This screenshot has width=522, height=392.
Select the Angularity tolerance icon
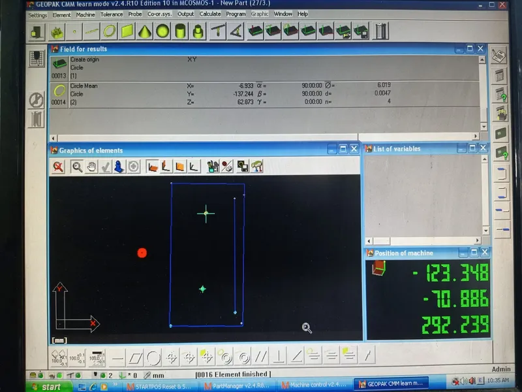(296, 357)
